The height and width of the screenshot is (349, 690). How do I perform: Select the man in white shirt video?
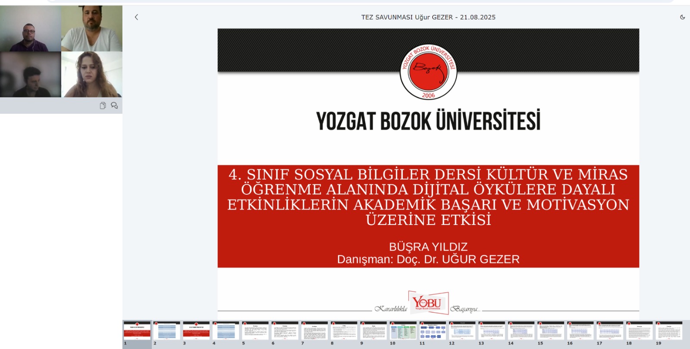(x=92, y=28)
